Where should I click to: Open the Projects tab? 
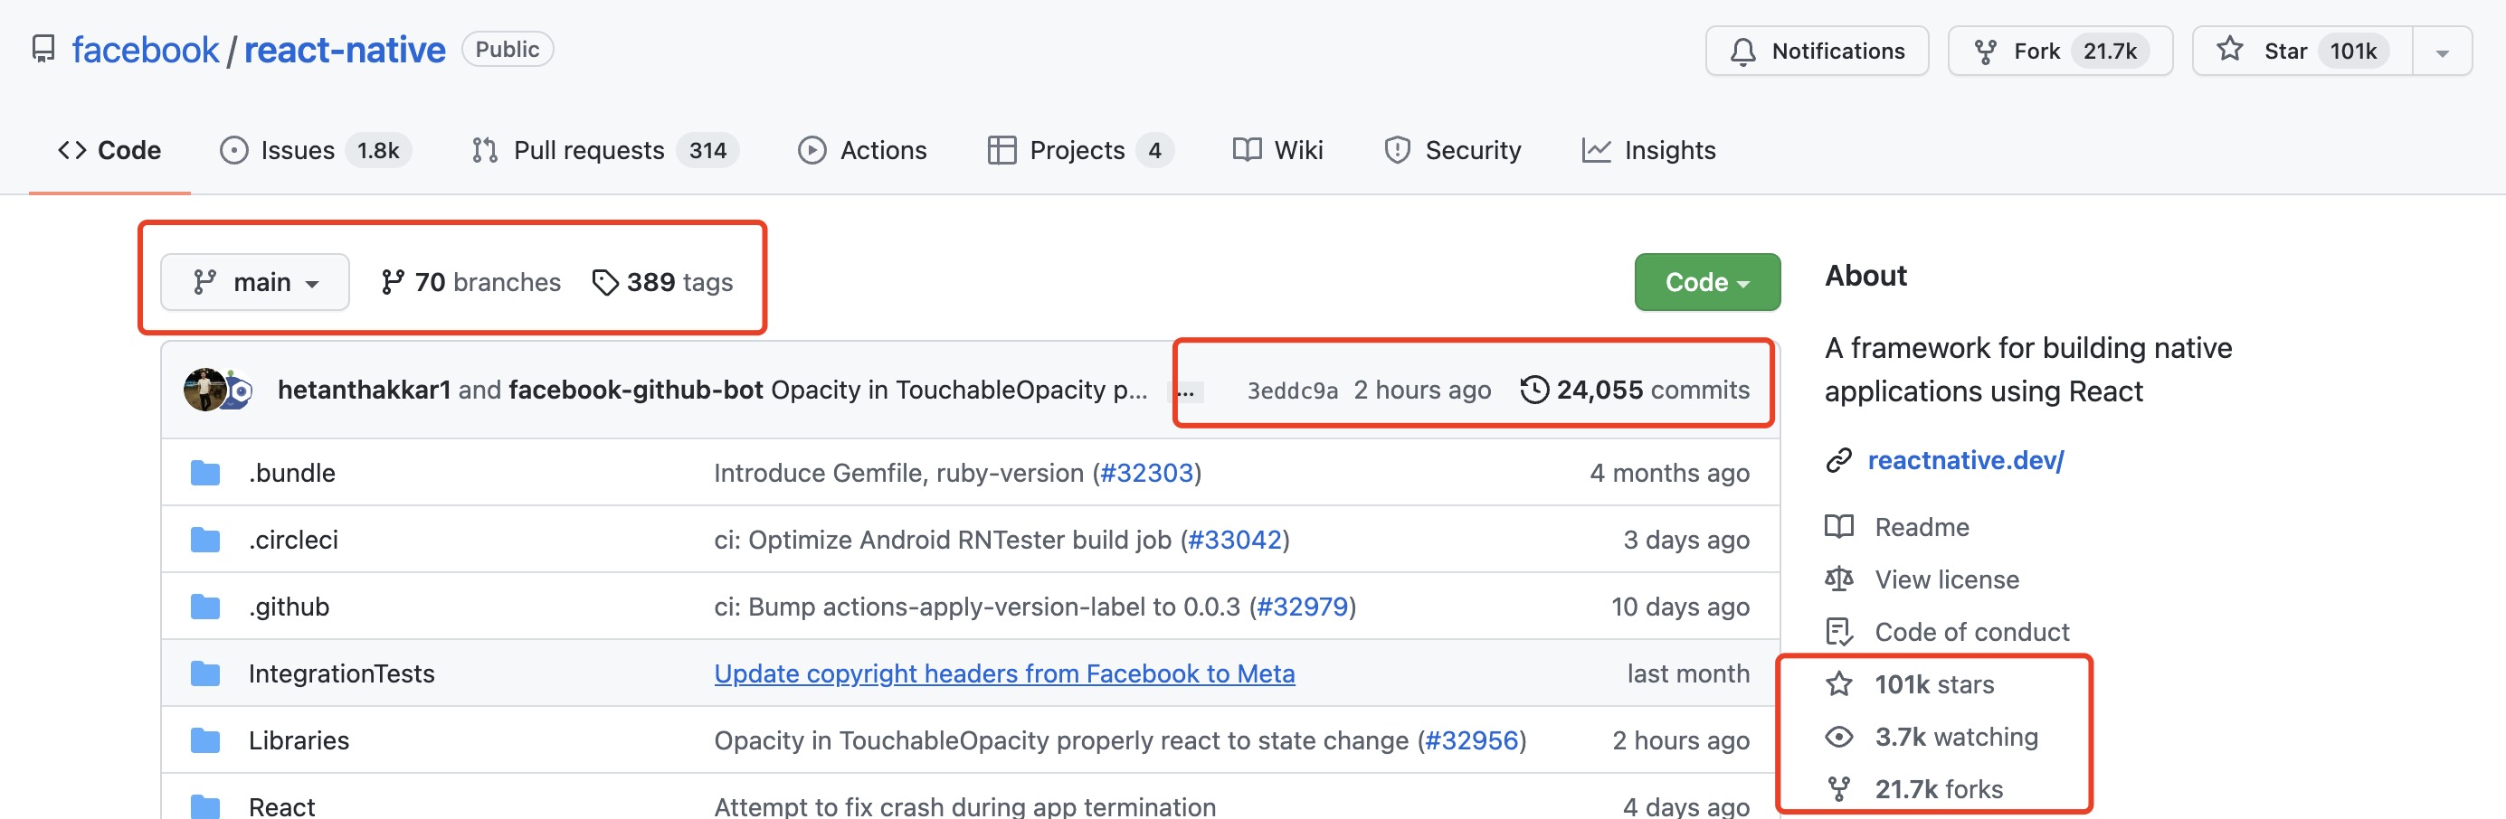1080,151
